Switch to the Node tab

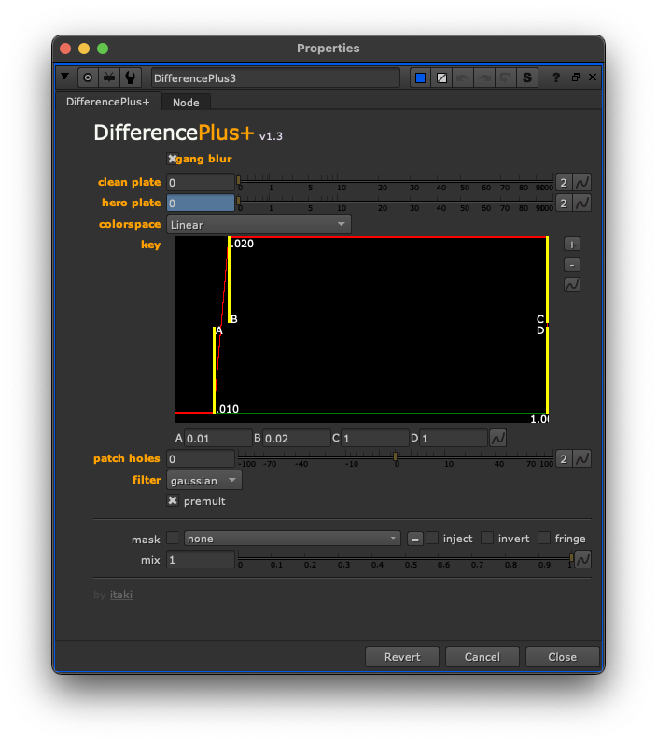pyautogui.click(x=186, y=102)
